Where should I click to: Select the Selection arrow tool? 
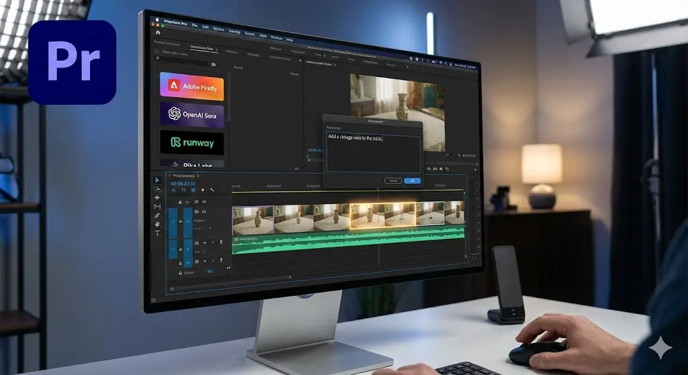pyautogui.click(x=157, y=180)
